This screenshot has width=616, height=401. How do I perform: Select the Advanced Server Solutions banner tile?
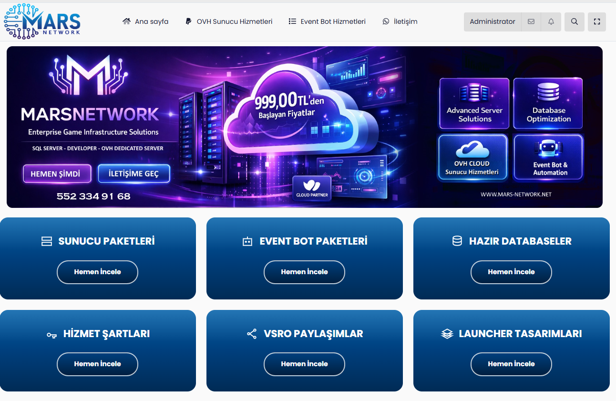tap(474, 103)
